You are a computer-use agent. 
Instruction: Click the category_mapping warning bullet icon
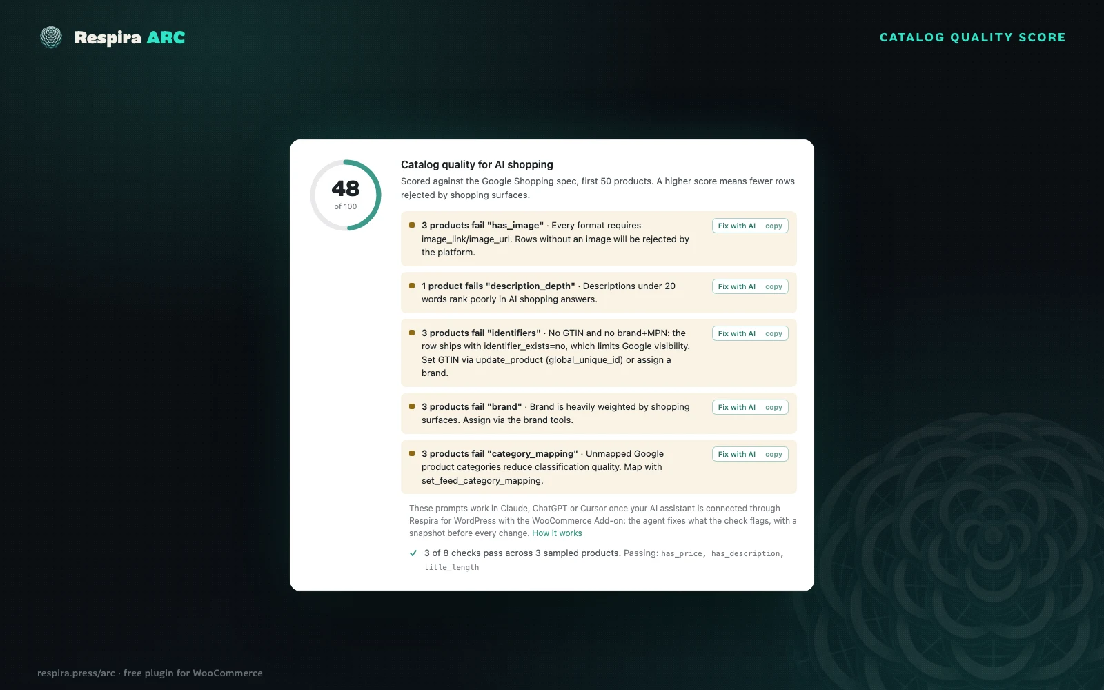412,453
